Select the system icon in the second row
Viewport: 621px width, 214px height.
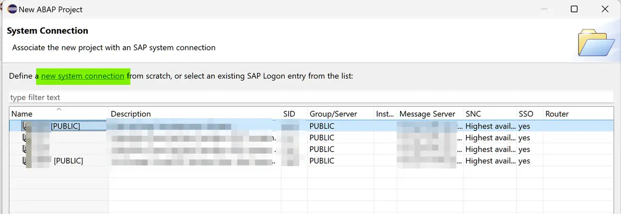click(x=24, y=138)
